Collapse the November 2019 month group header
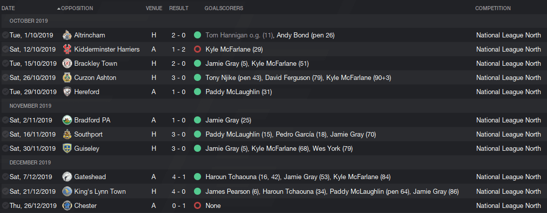Screen dimensions: 547x213 [274, 106]
